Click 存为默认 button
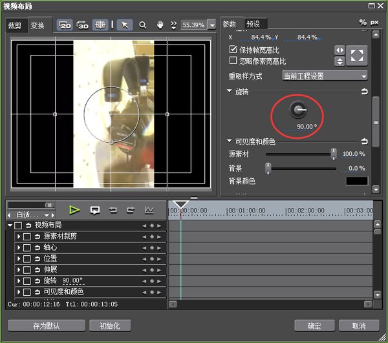388x343 pixels. point(47,326)
